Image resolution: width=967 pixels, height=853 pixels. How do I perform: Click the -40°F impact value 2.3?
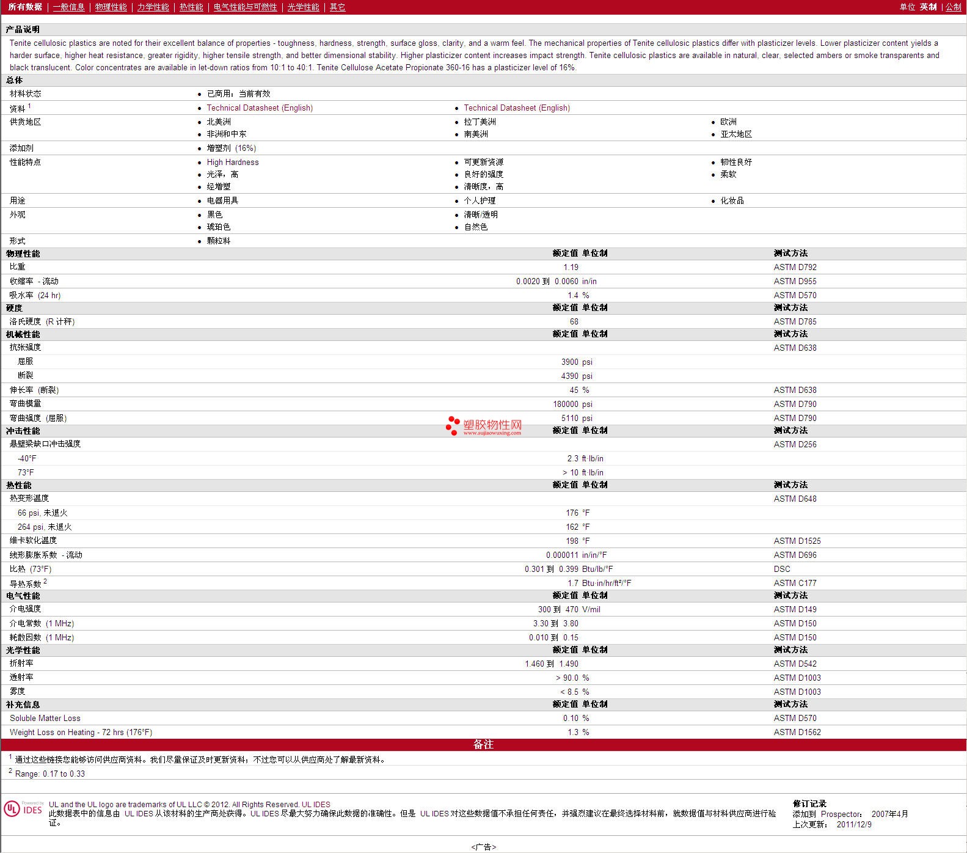pos(572,458)
